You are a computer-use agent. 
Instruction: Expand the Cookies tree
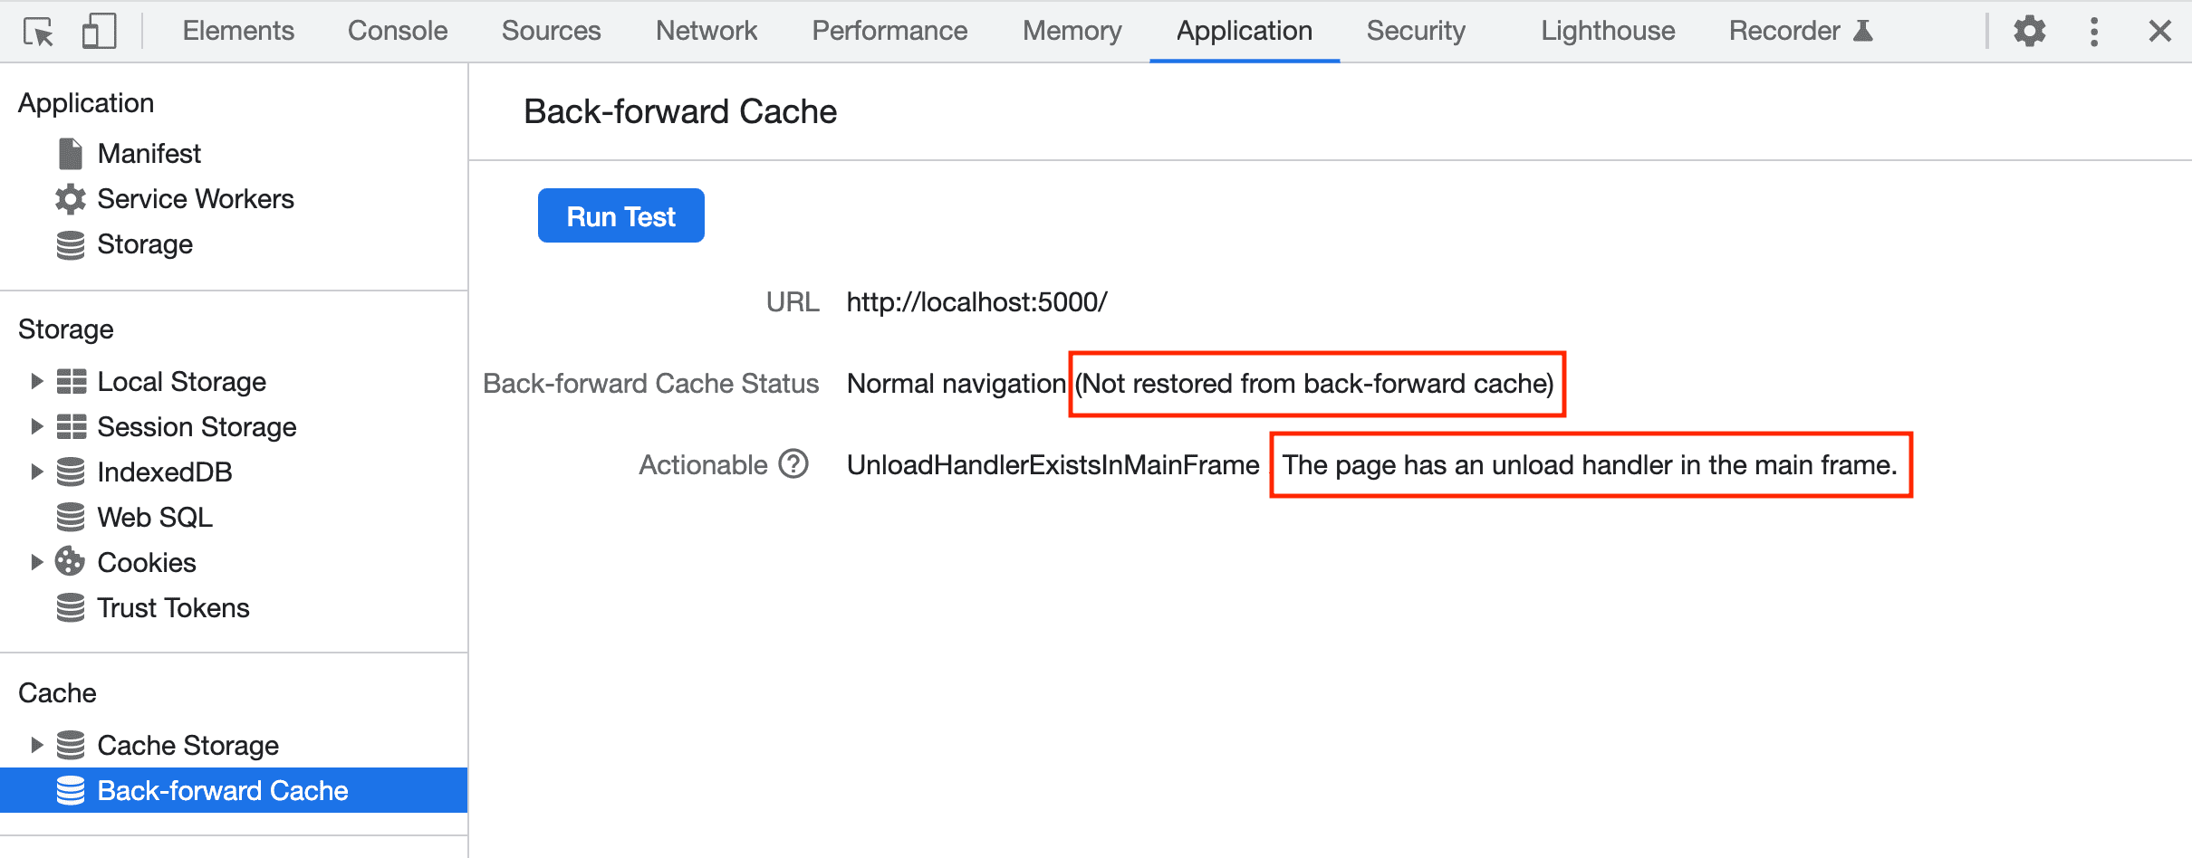point(37,562)
